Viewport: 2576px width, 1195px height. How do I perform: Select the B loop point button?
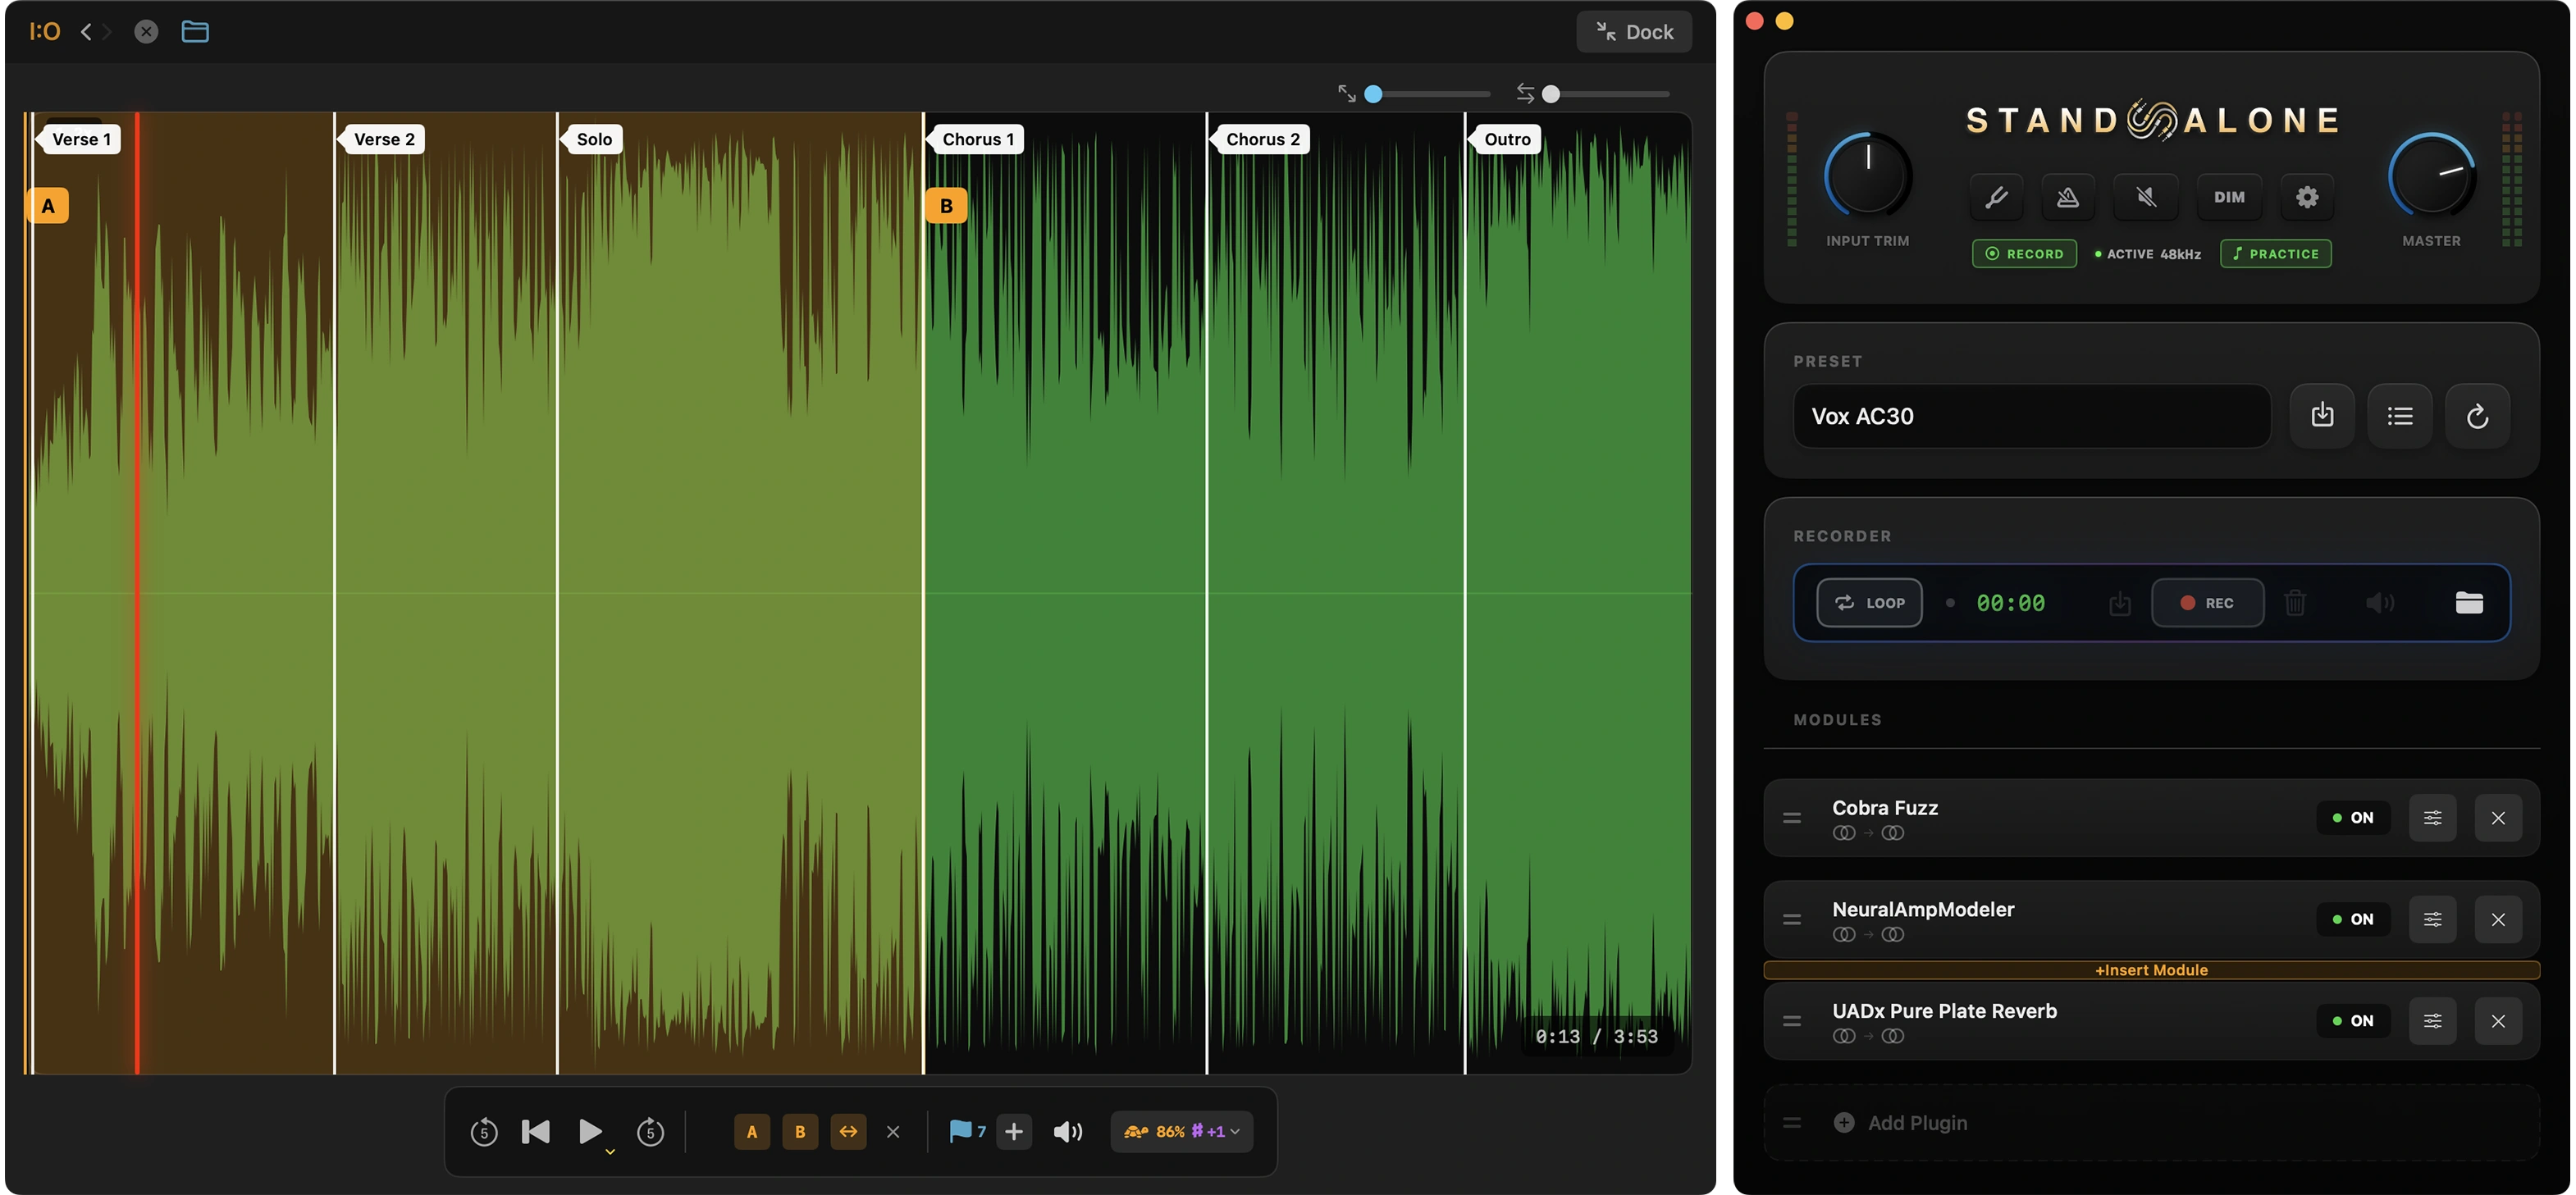click(800, 1131)
